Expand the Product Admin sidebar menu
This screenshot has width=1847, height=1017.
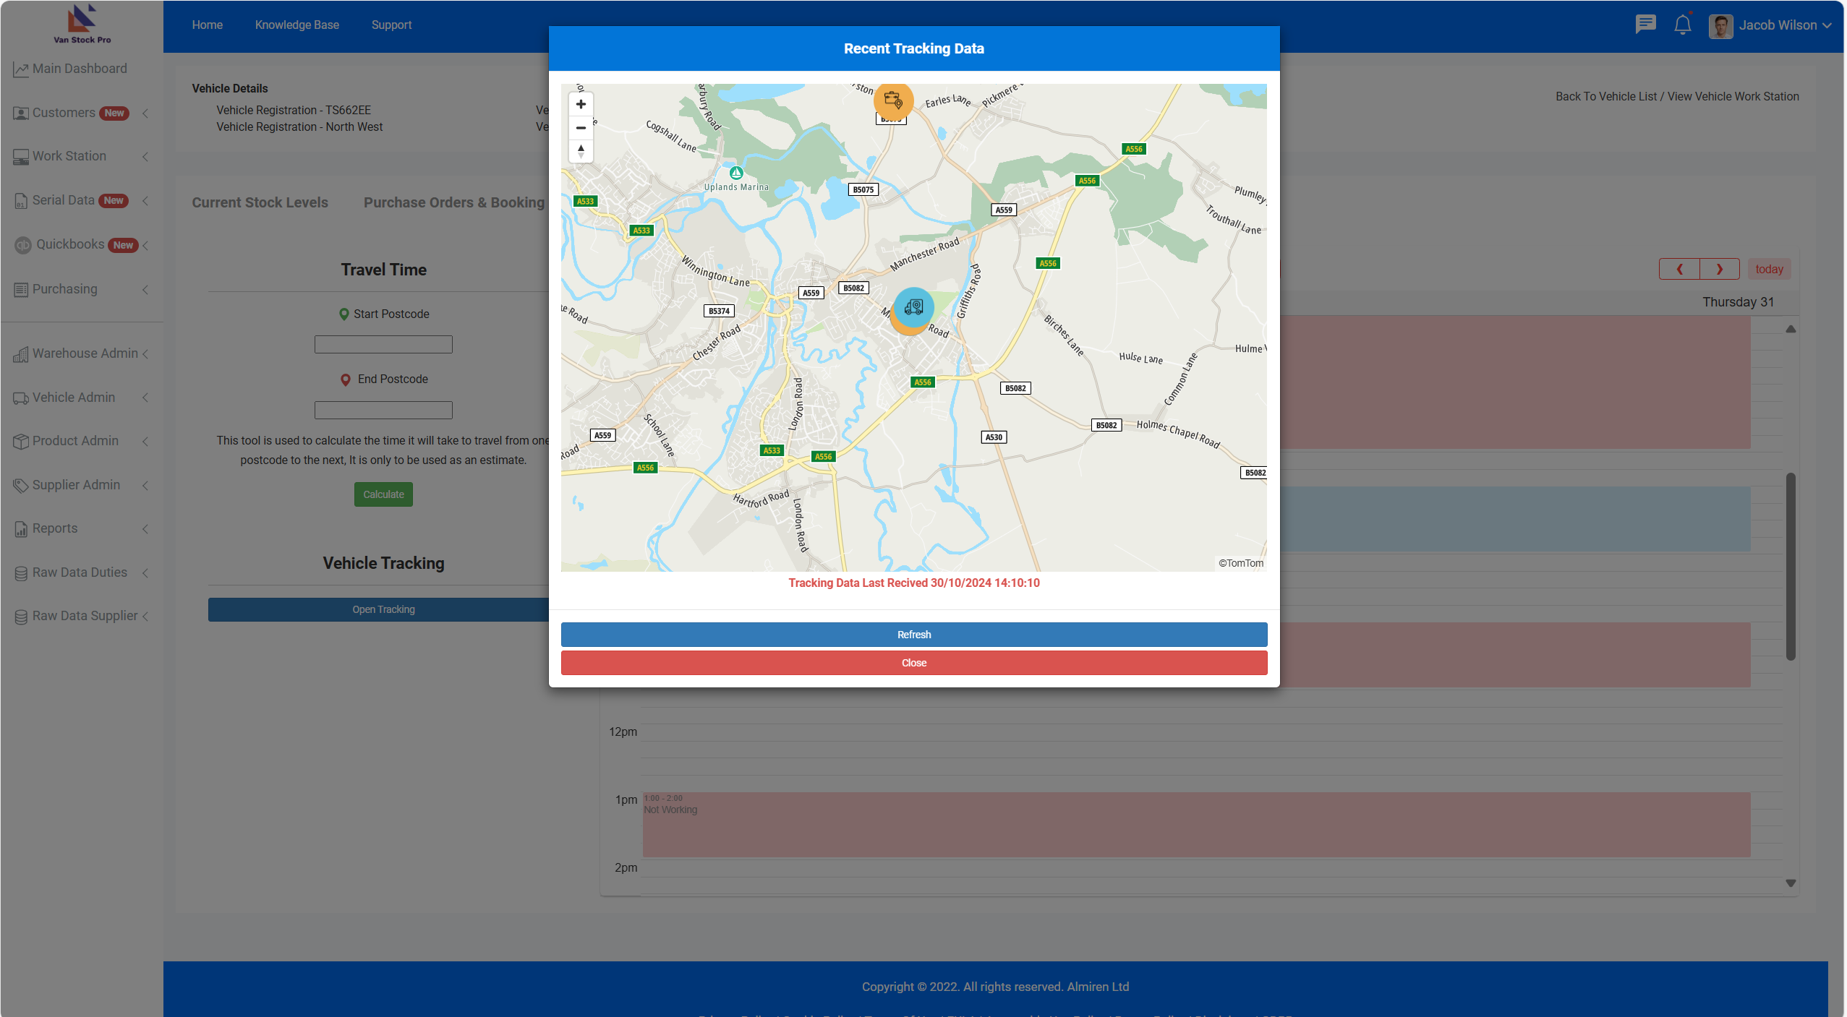tap(145, 442)
